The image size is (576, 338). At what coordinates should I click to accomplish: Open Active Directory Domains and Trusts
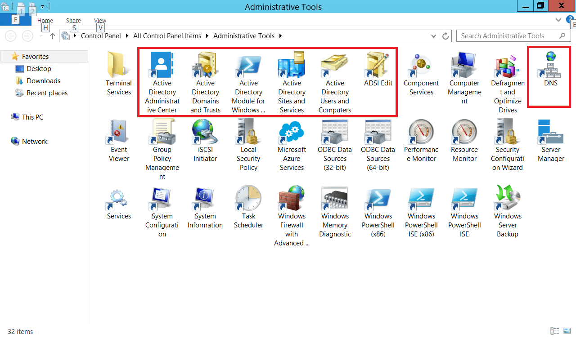205,83
